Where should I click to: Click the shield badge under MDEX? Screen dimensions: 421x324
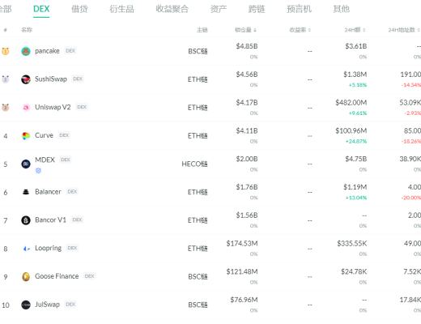coord(38,171)
